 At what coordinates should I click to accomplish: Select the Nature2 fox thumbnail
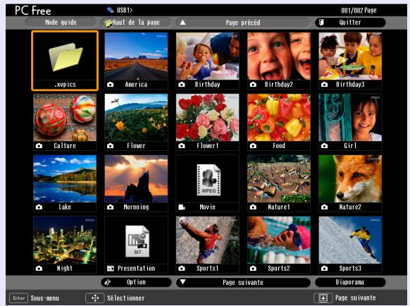point(350,179)
